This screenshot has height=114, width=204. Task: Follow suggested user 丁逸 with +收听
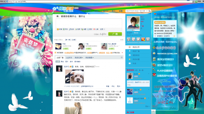[x=89, y=49]
